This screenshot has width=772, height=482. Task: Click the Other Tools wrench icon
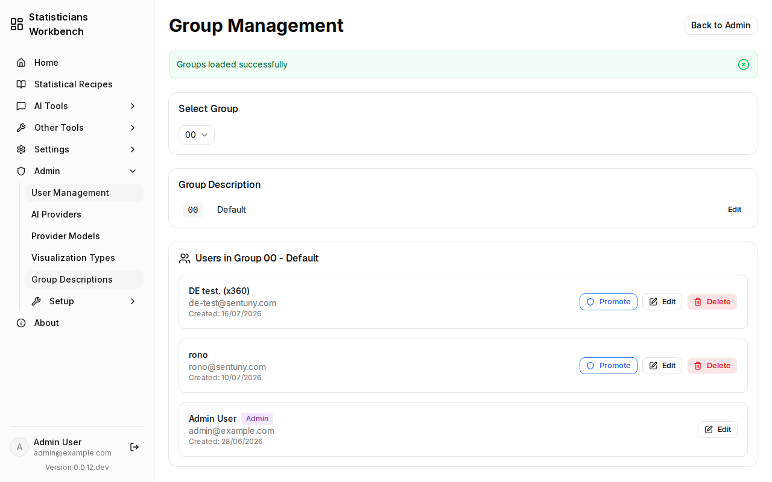coord(21,128)
